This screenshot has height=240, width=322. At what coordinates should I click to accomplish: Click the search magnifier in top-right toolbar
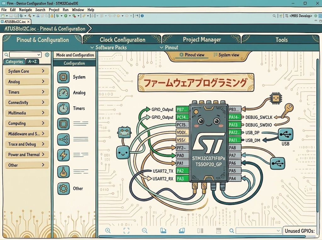coord(274,16)
